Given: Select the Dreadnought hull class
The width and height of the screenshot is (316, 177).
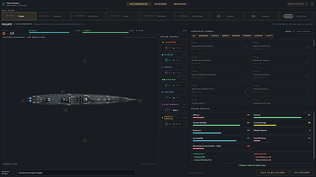Looking at the screenshot, I should (193, 16).
